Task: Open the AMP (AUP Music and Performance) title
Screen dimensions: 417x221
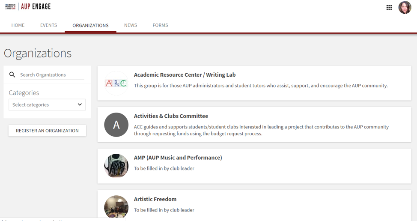Action: [x=178, y=158]
